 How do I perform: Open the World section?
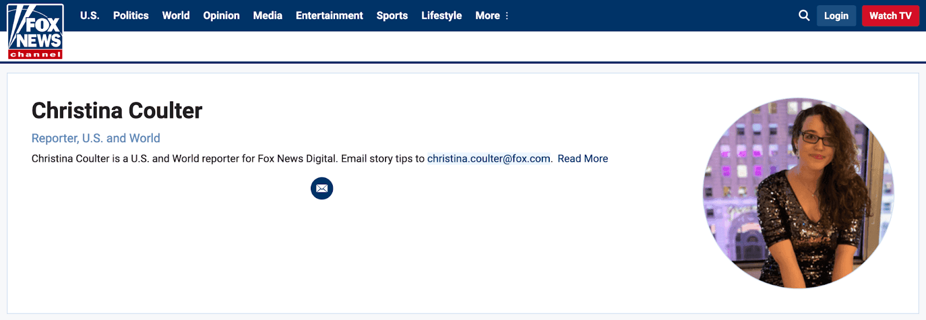pyautogui.click(x=176, y=16)
